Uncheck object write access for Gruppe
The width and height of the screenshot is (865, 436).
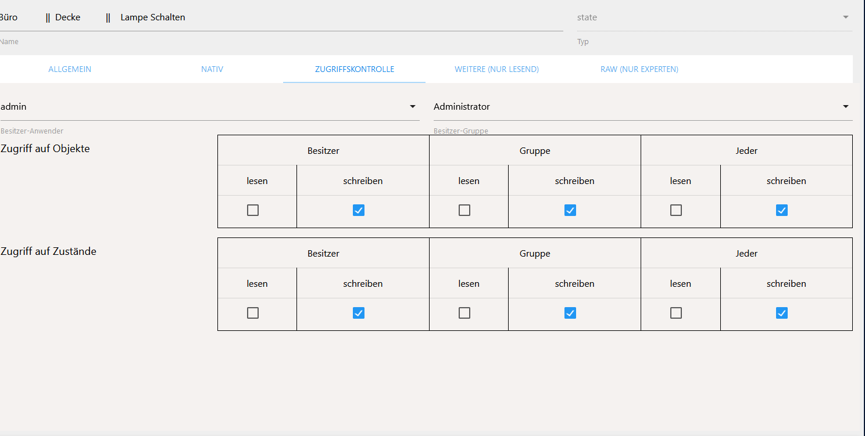coord(570,210)
